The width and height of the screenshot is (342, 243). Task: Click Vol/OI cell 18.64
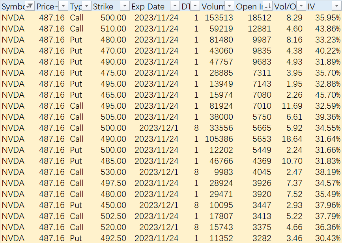[x=292, y=139]
